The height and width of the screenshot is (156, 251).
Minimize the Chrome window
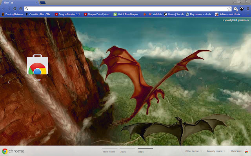235,2
